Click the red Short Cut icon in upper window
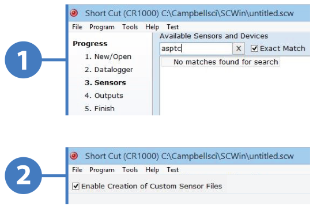 [74, 13]
